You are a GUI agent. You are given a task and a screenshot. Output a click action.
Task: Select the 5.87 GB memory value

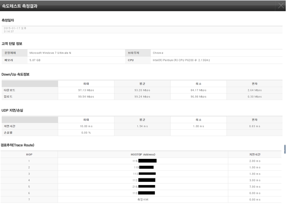[x=35, y=60]
